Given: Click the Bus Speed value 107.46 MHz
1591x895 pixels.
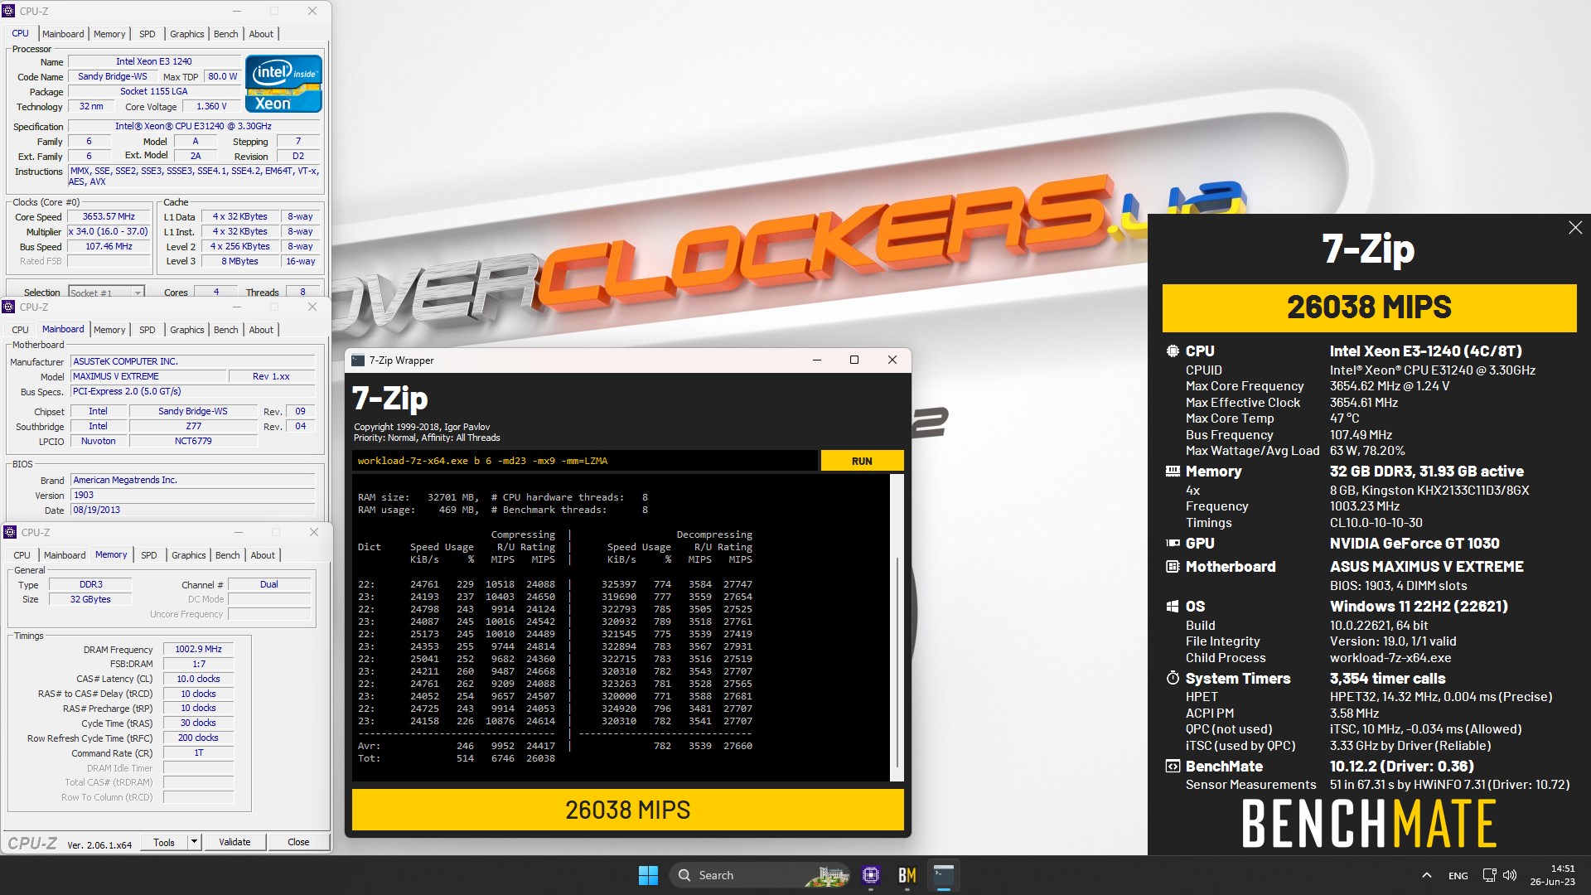Looking at the screenshot, I should [x=108, y=247].
